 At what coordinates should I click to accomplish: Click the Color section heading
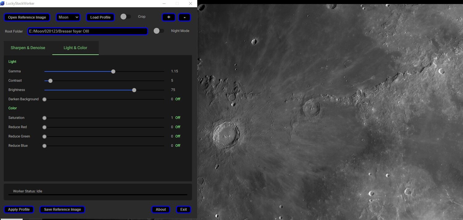[x=13, y=108]
